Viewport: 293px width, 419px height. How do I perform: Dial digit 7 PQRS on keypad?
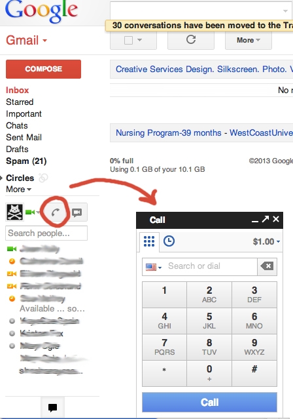coord(165,347)
